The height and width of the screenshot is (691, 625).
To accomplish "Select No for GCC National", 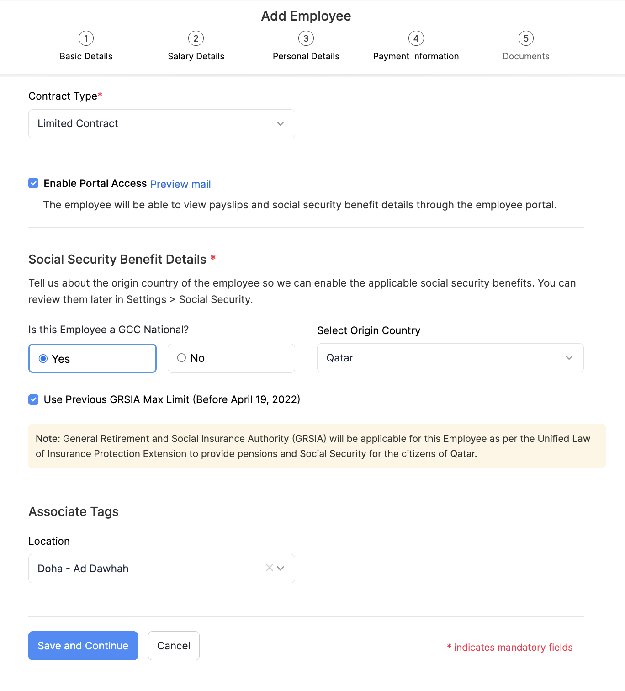I will pyautogui.click(x=231, y=358).
